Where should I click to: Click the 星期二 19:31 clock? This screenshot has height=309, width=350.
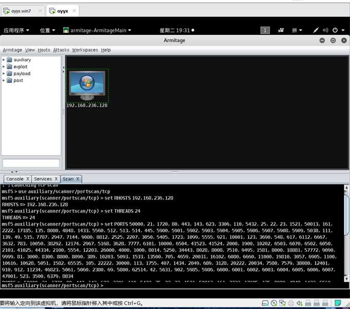(x=177, y=30)
